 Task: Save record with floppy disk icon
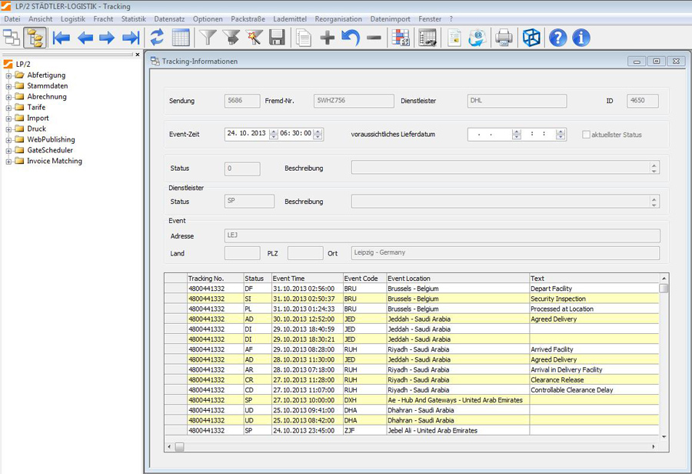point(277,38)
